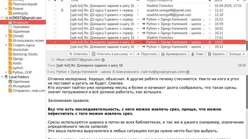The width and height of the screenshot is (248, 139).
Task: Star the selected 19:05 message
Action: point(55,42)
